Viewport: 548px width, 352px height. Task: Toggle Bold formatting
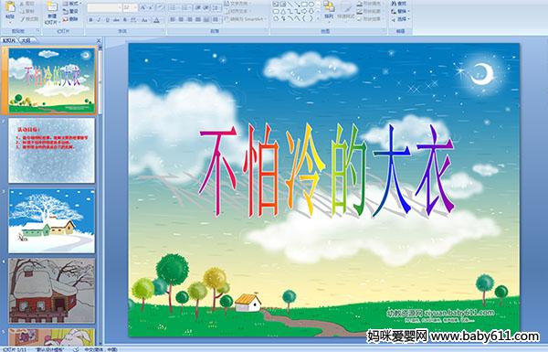tap(90, 20)
